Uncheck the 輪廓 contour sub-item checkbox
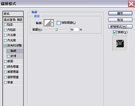Screen dimensions: 135x106 coord(9,51)
